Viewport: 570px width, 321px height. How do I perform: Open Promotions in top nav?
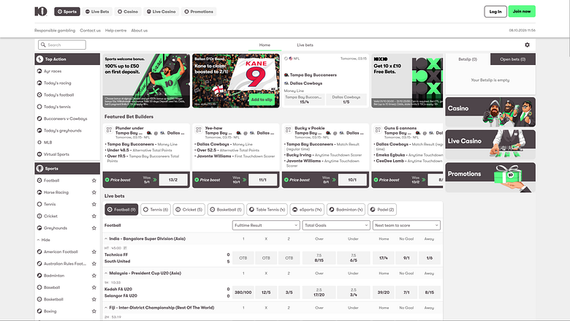199,12
